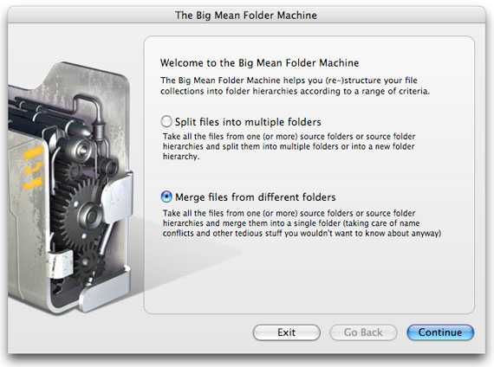Image resolution: width=494 pixels, height=367 pixels.
Task: Click the Continue button
Action: tap(440, 332)
